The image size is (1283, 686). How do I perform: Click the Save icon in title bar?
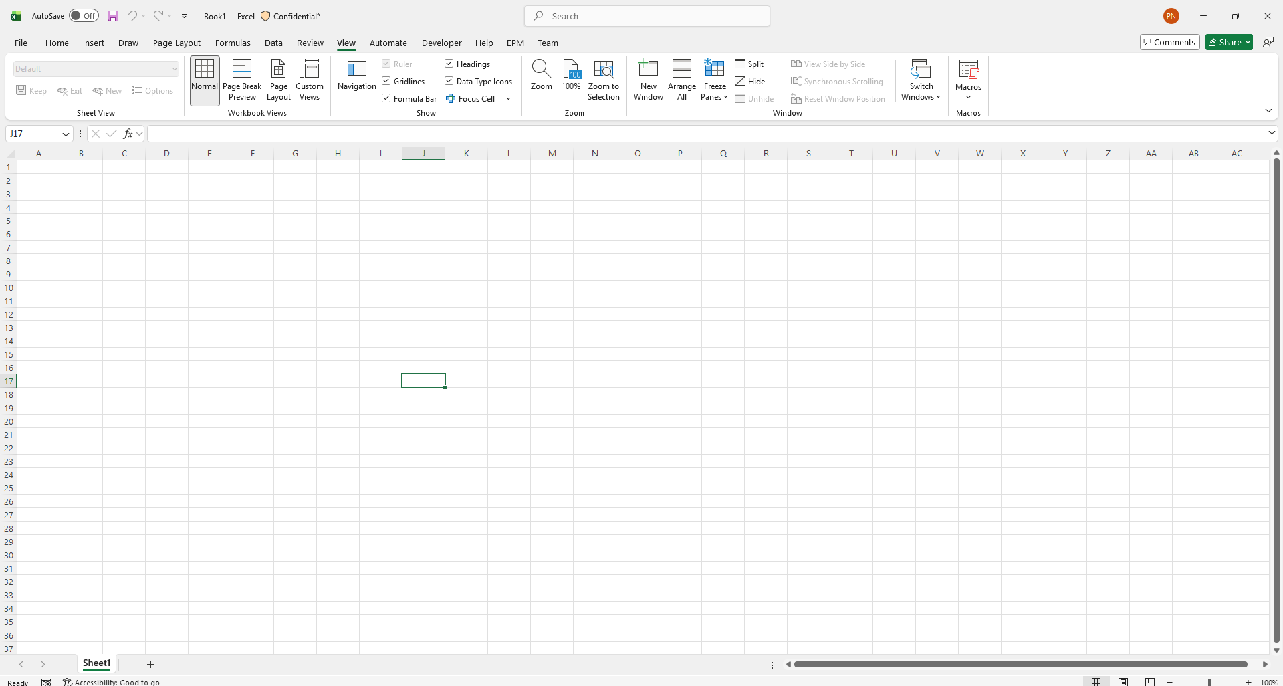[113, 16]
